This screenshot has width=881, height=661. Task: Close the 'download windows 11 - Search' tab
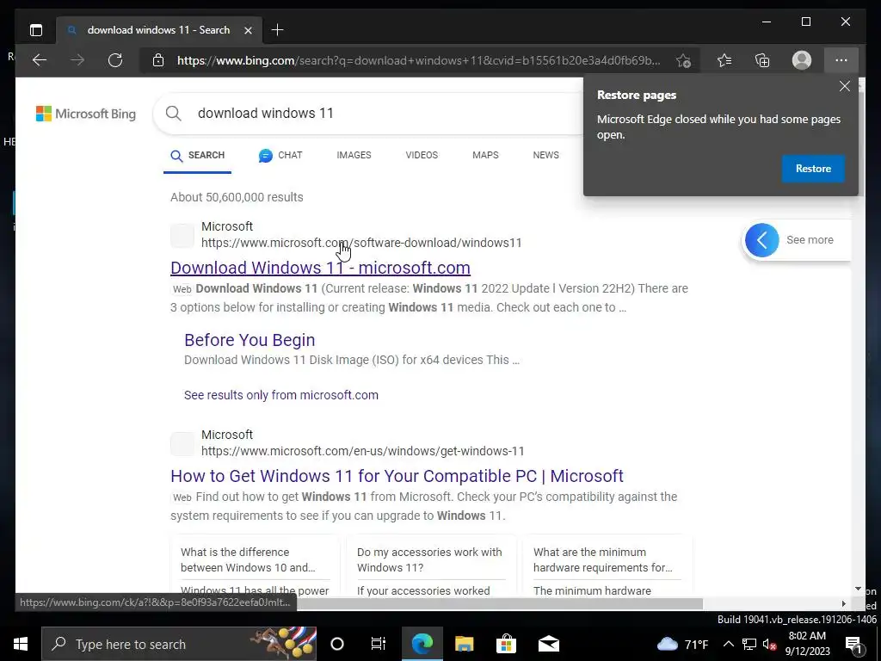coord(248,30)
